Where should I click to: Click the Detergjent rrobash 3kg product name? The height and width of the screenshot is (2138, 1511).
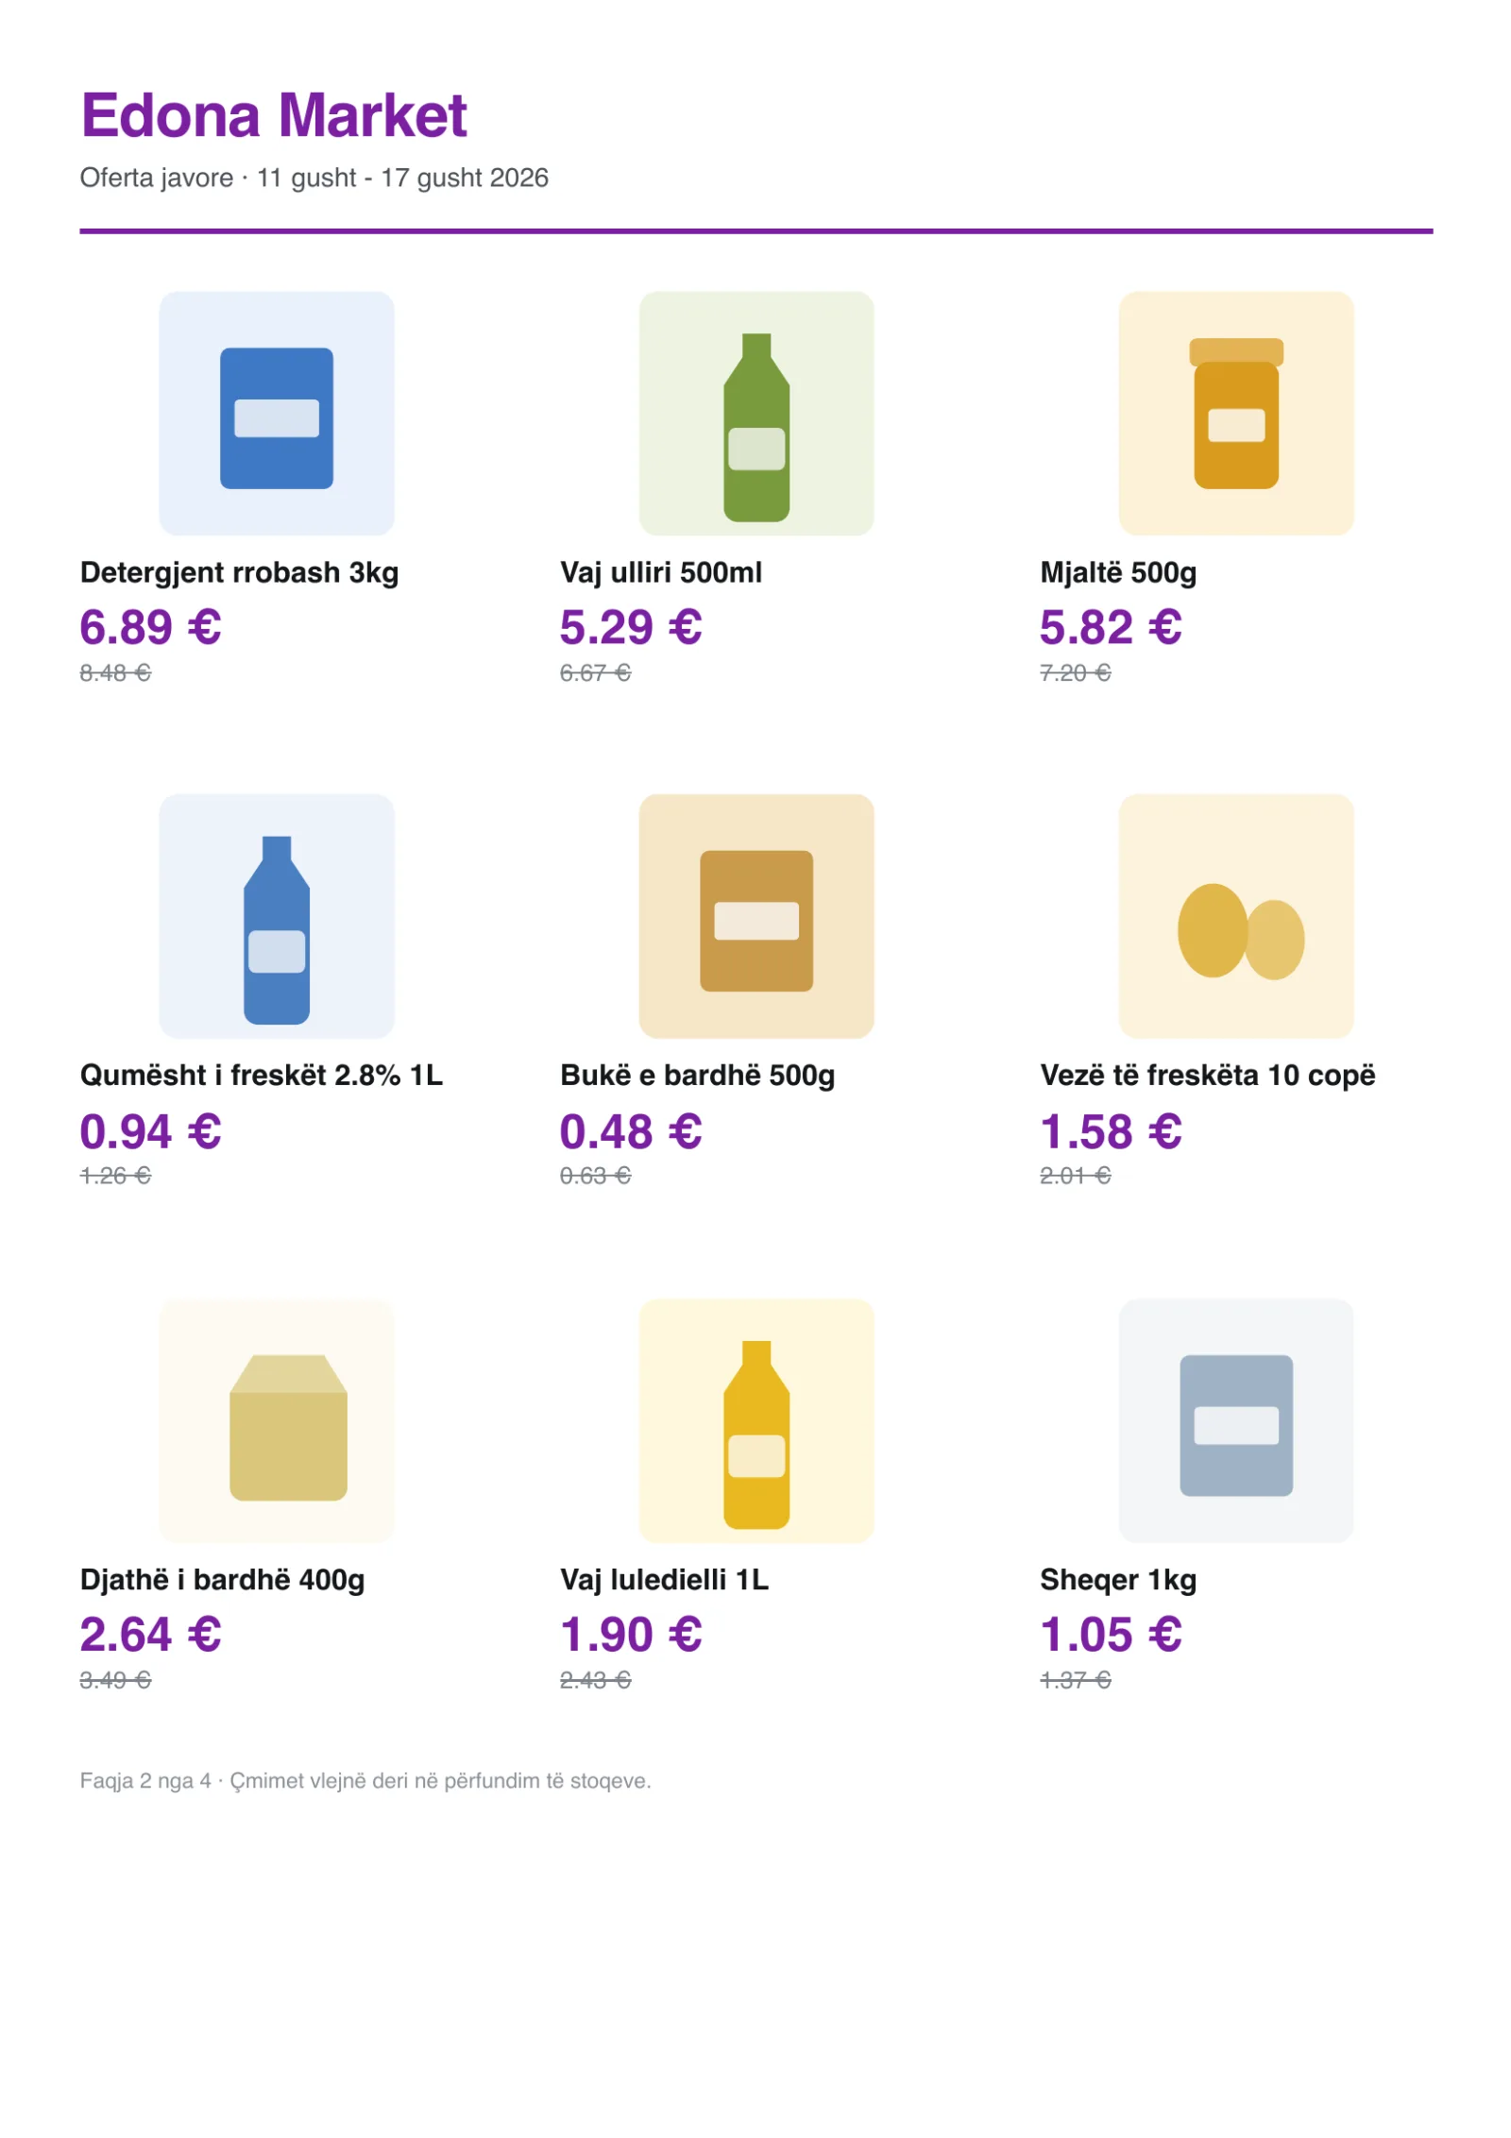(x=239, y=572)
